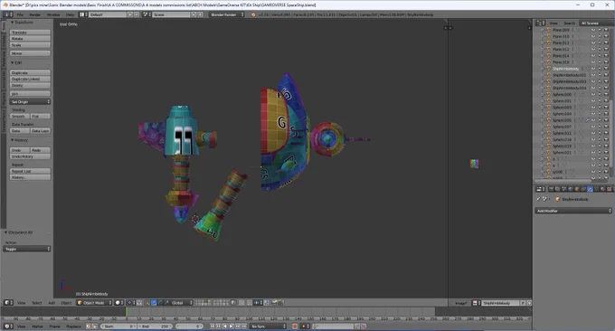Open the Add Modifier dropdown
The image size is (615, 331).
[x=573, y=211]
